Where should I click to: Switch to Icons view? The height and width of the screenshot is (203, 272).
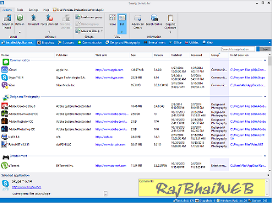click(x=113, y=20)
